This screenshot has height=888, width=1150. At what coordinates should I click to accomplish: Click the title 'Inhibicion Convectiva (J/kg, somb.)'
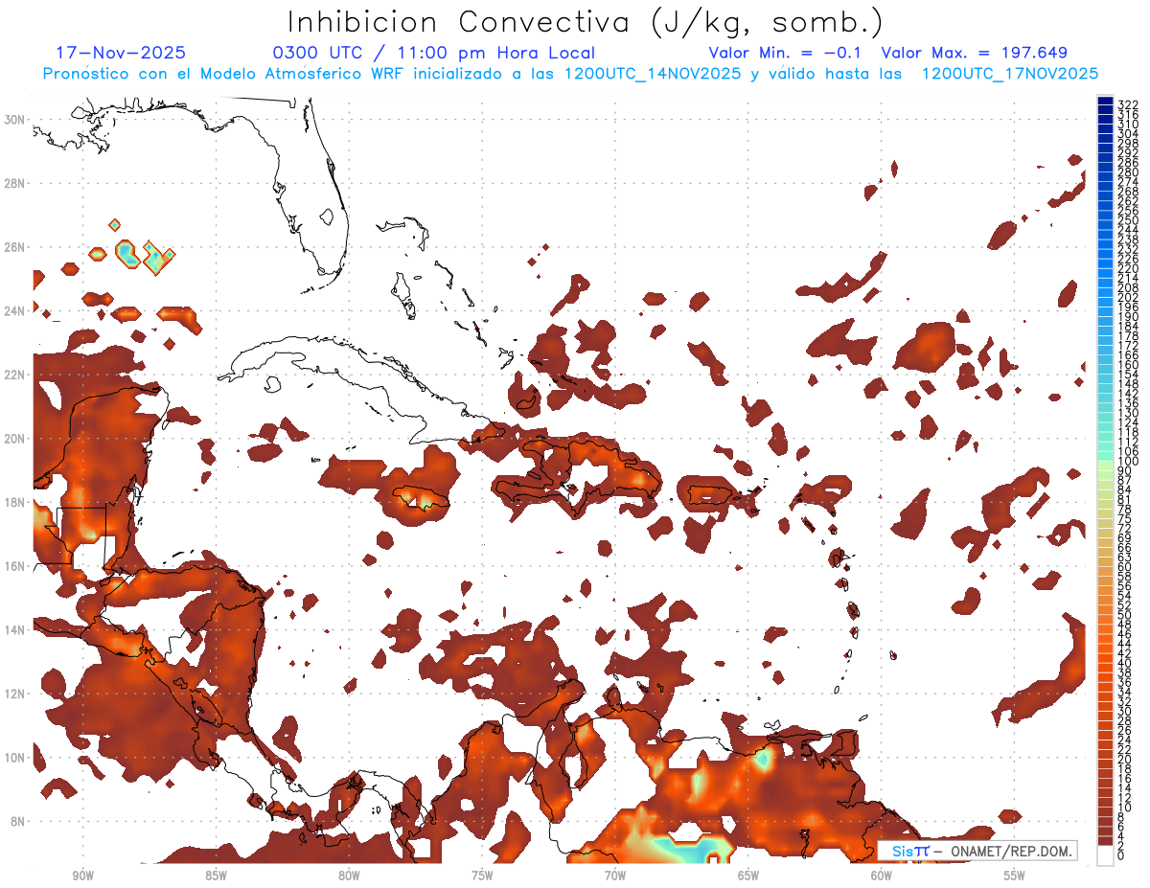click(x=585, y=22)
